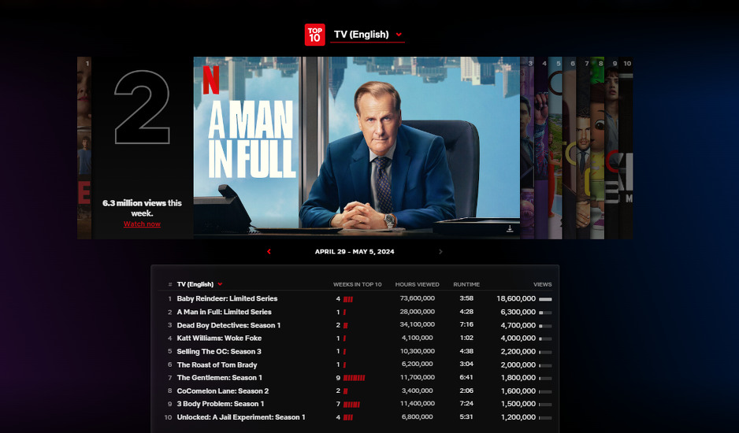Click the 73,600,000 hours viewed value
Screen dimensions: 739x433
(417, 298)
